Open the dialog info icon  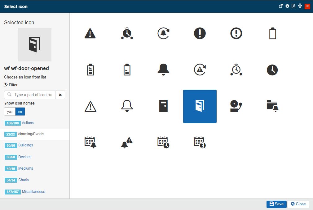point(287,6)
